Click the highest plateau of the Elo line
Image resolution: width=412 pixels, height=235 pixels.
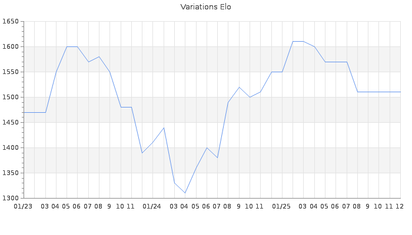(x=298, y=42)
